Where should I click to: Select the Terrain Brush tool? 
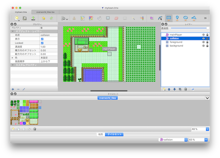click(x=83, y=18)
